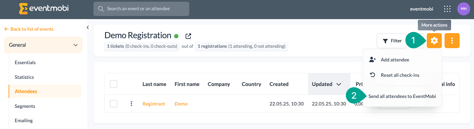
Task: Toggle Updated column sort arrow
Action: [x=339, y=84]
